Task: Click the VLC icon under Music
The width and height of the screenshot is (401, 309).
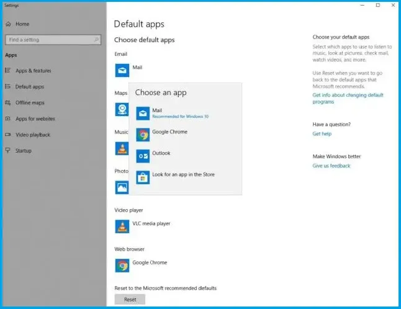Action: coord(122,148)
